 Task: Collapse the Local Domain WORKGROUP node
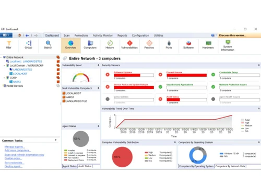4,65
